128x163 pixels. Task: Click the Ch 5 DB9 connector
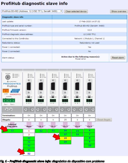pos(89,86)
